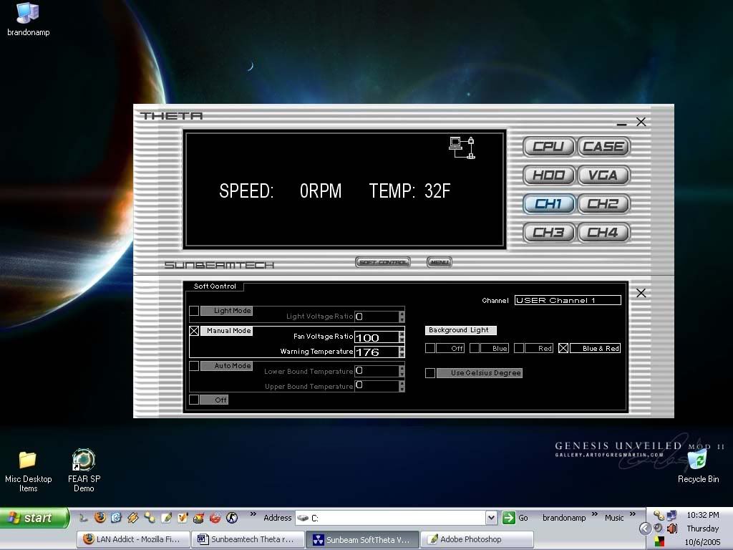Check the Off checkbox below Auto Mode
This screenshot has width=733, height=550.
[194, 400]
